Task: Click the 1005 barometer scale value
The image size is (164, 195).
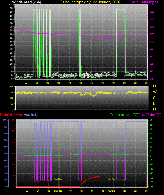Action: (x=152, y=34)
